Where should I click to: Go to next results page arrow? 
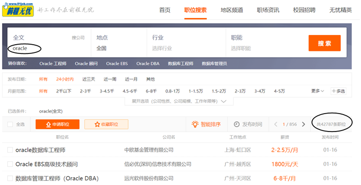[303, 124]
